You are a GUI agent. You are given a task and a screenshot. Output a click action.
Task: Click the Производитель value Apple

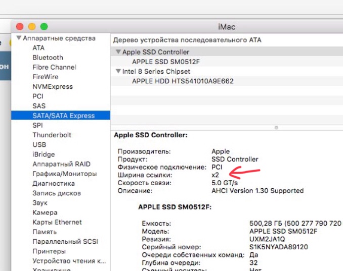(221, 151)
